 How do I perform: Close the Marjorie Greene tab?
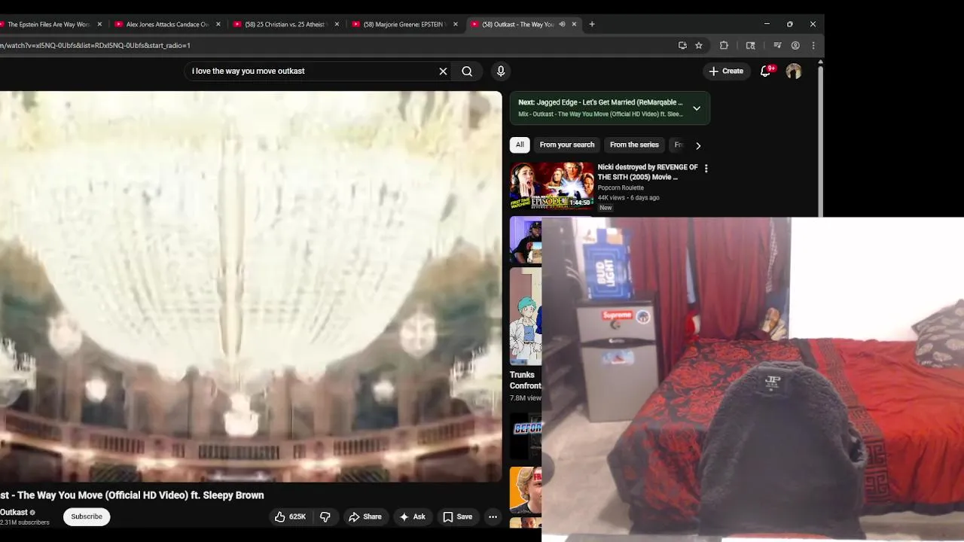coord(455,24)
